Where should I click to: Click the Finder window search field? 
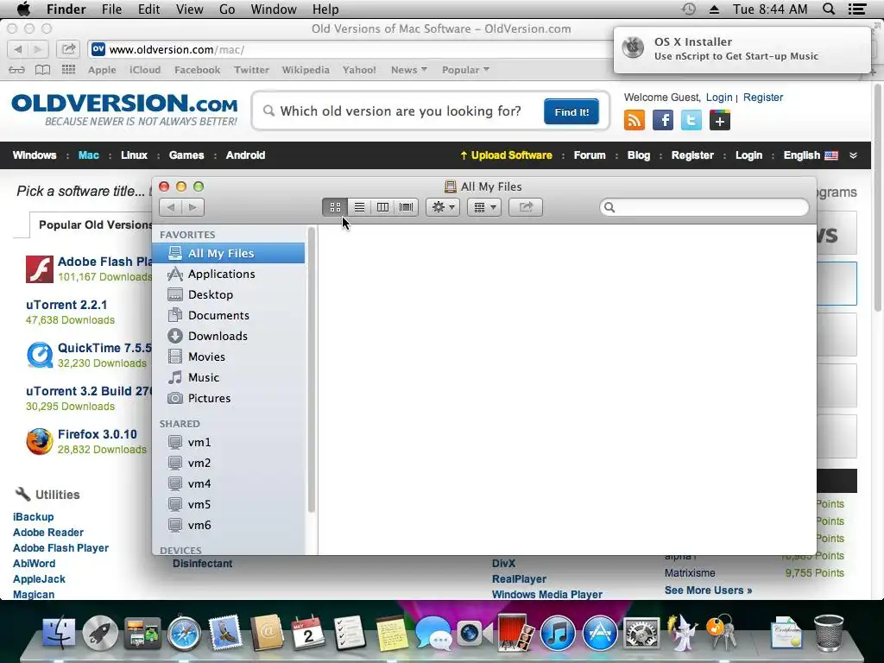tap(704, 207)
